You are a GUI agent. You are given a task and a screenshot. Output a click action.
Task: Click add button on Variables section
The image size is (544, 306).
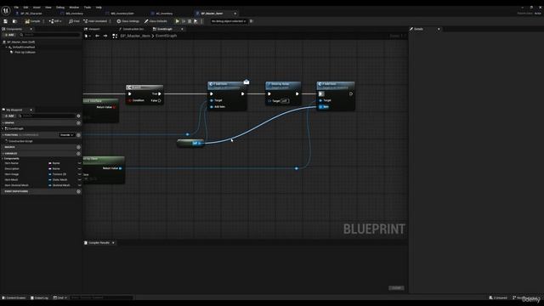coord(78,153)
